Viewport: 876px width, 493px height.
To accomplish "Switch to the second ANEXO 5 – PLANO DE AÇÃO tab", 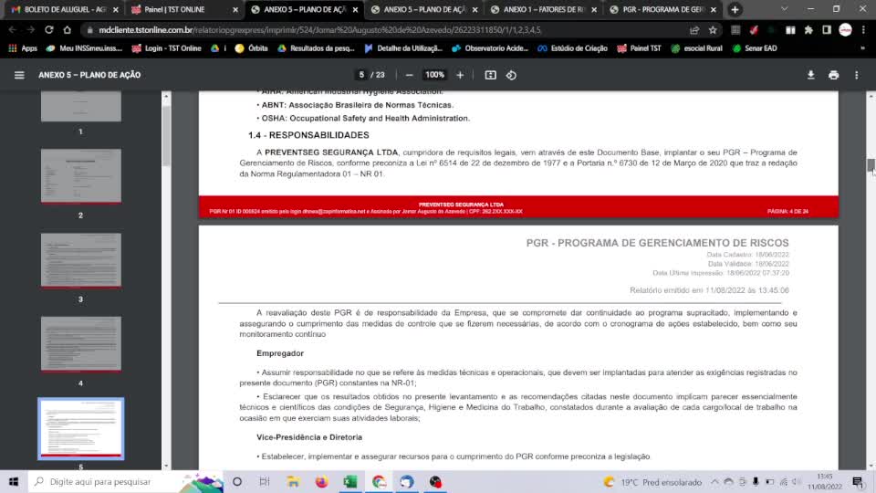I will coord(424,9).
